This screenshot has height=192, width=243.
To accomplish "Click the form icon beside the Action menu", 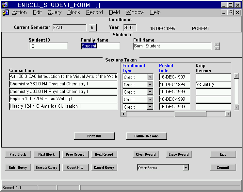I will [x=6, y=12].
